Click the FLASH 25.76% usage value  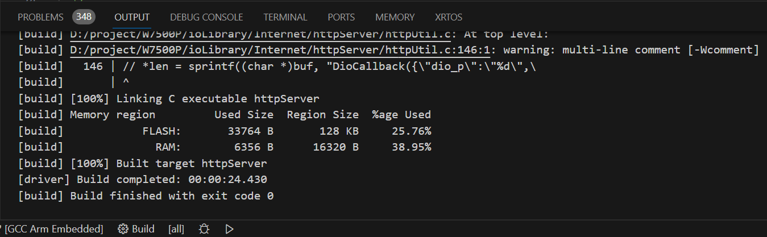(411, 131)
